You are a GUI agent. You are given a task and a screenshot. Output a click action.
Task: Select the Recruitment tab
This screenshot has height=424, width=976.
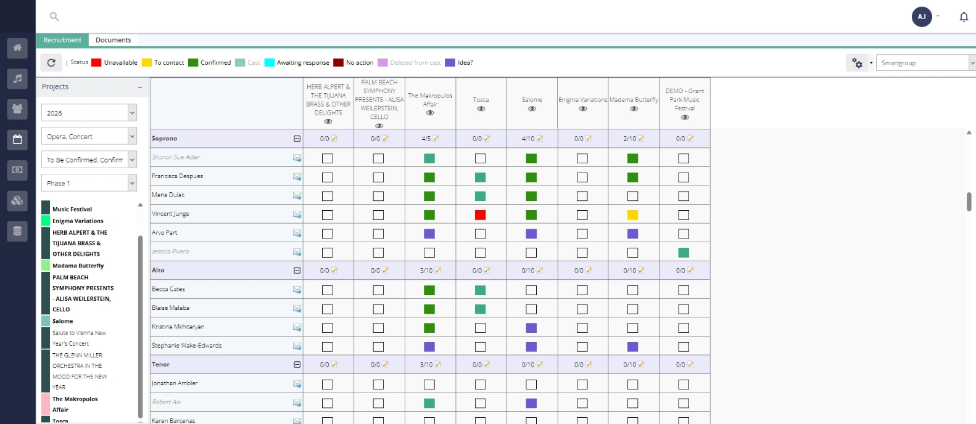pyautogui.click(x=62, y=40)
